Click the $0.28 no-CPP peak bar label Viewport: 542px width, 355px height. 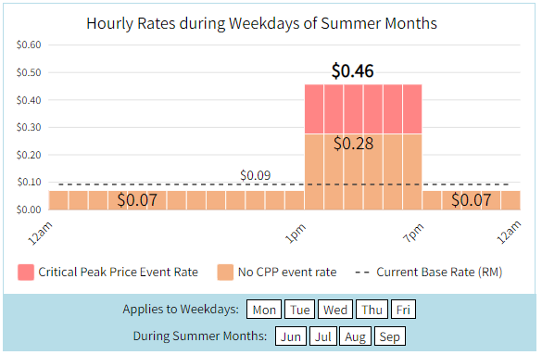click(x=354, y=144)
